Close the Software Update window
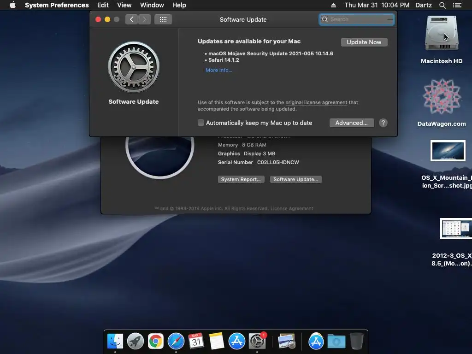 click(x=98, y=19)
